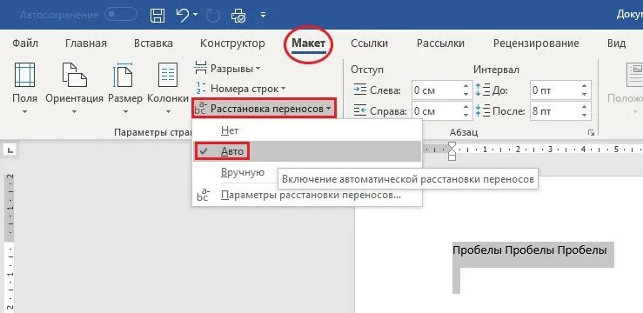
Task: Click the hyphenation a-bc icon beside Расстановка переносов
Action: tap(200, 109)
